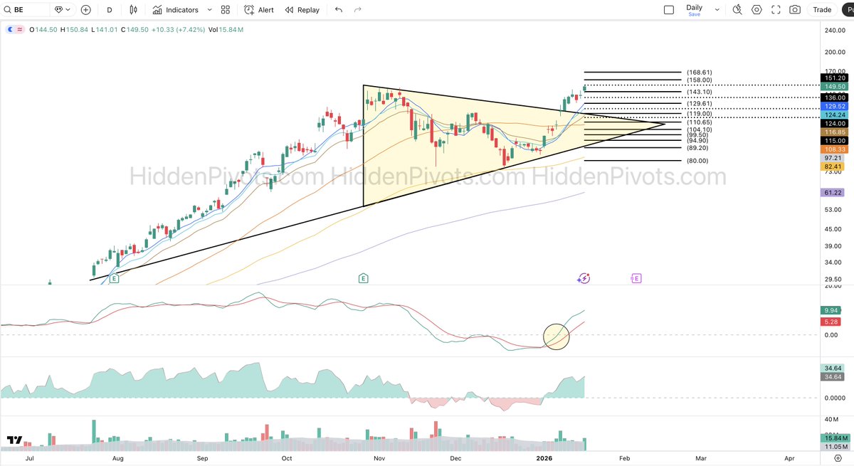Open the symbol search for BE
This screenshot has height=466, width=854.
click(26, 10)
